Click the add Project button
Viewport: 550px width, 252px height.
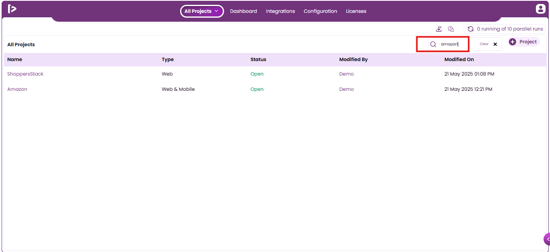(524, 42)
